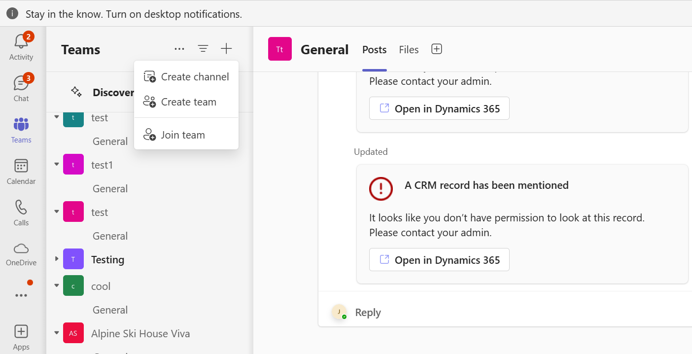The height and width of the screenshot is (354, 692).
Task: Open the Apps store icon
Action: click(x=21, y=332)
